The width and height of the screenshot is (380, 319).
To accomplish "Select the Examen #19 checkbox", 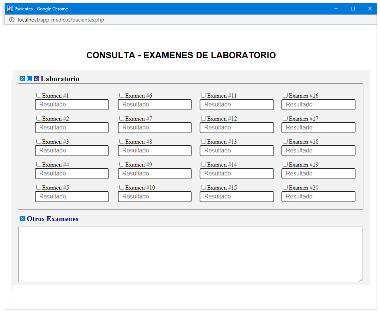I will [x=286, y=164].
